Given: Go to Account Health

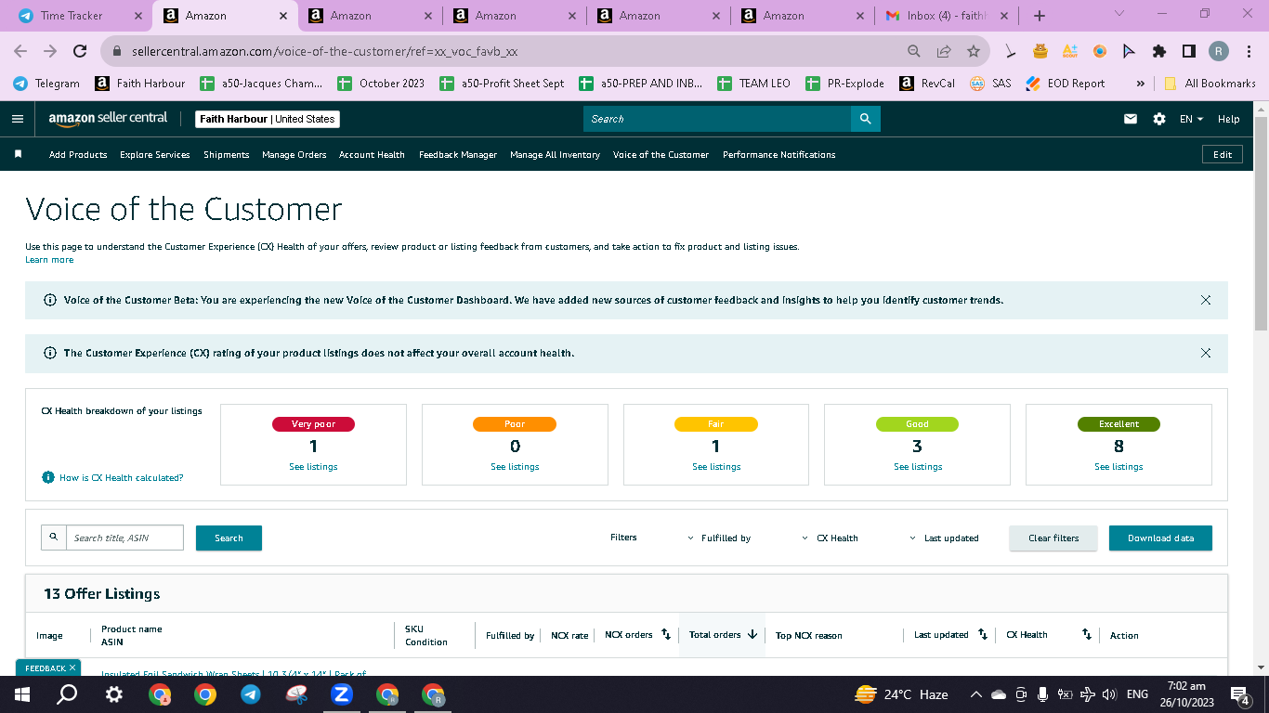Looking at the screenshot, I should 372,155.
